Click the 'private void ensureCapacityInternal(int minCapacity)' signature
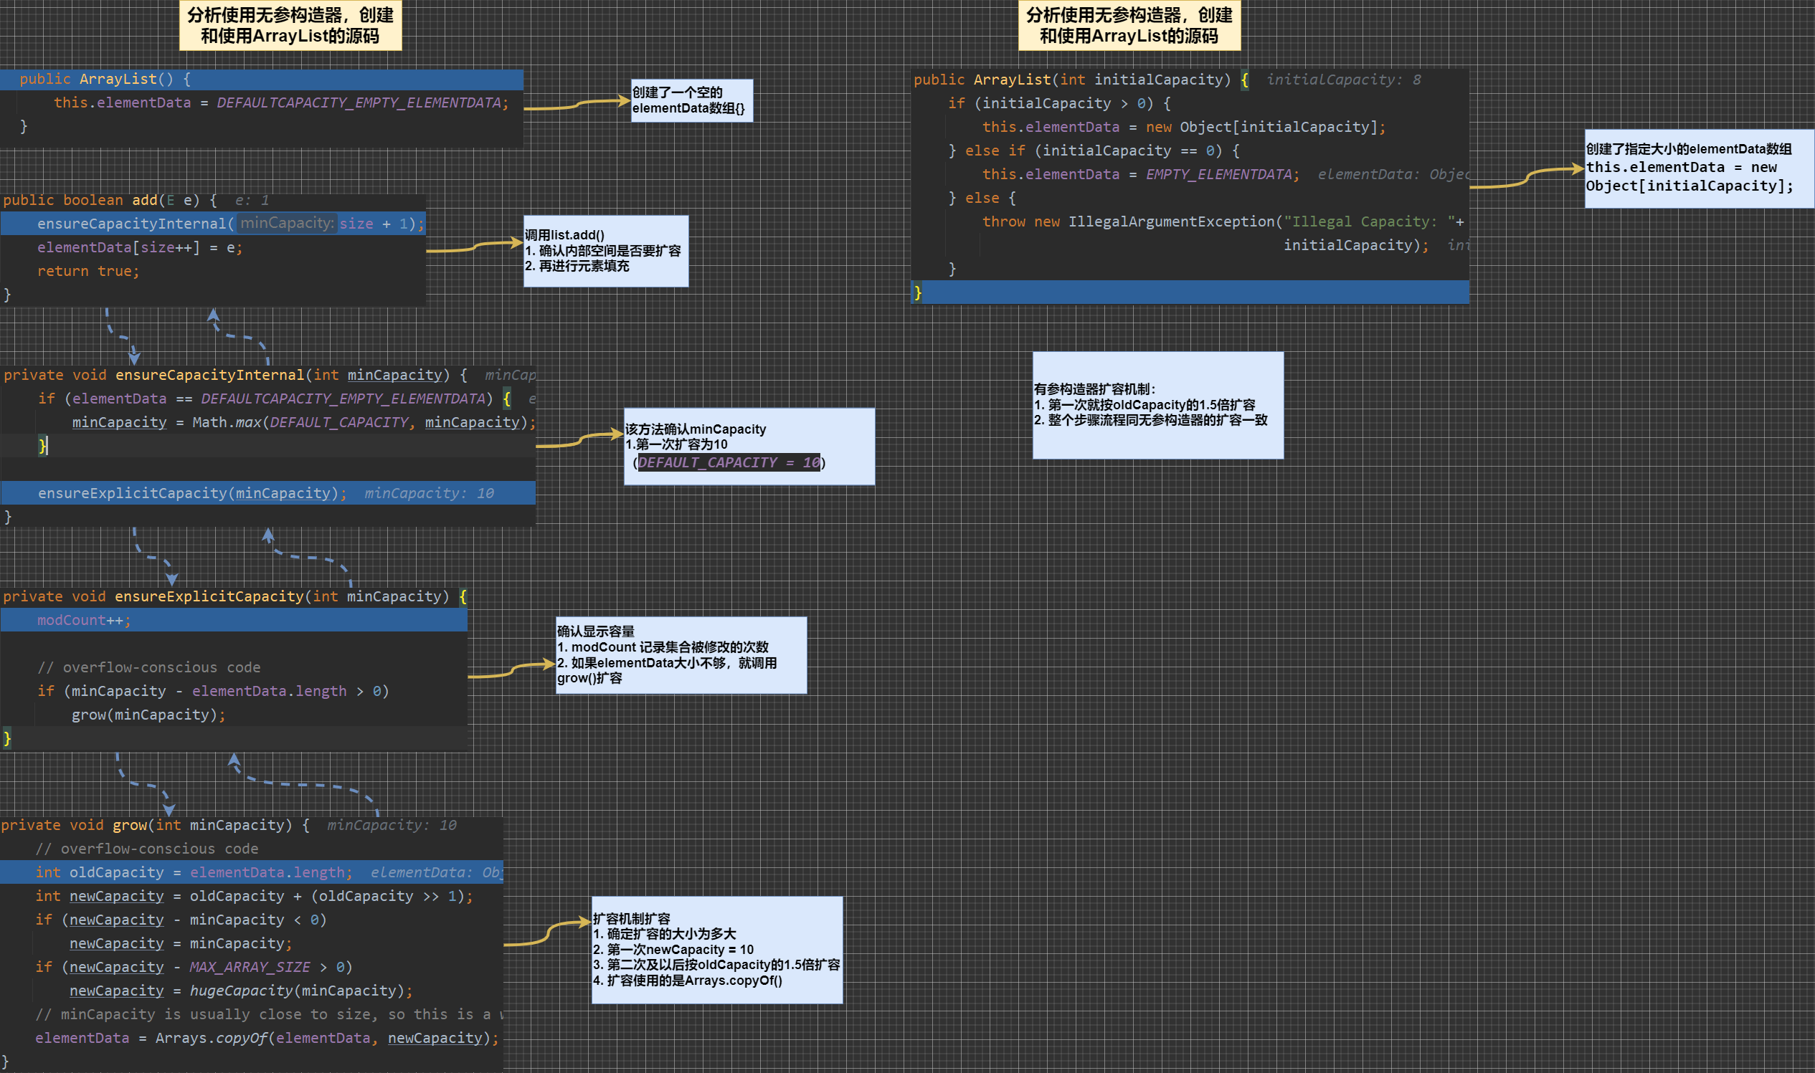Image resolution: width=1815 pixels, height=1073 pixels. pos(235,376)
